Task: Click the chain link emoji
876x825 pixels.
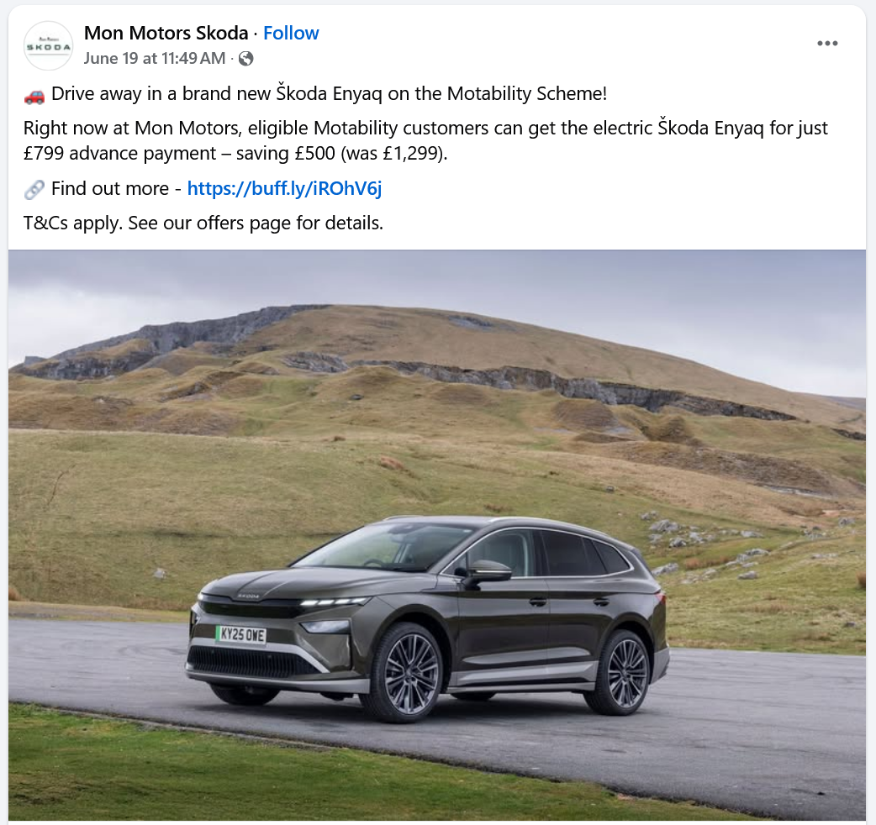Action: click(x=34, y=190)
